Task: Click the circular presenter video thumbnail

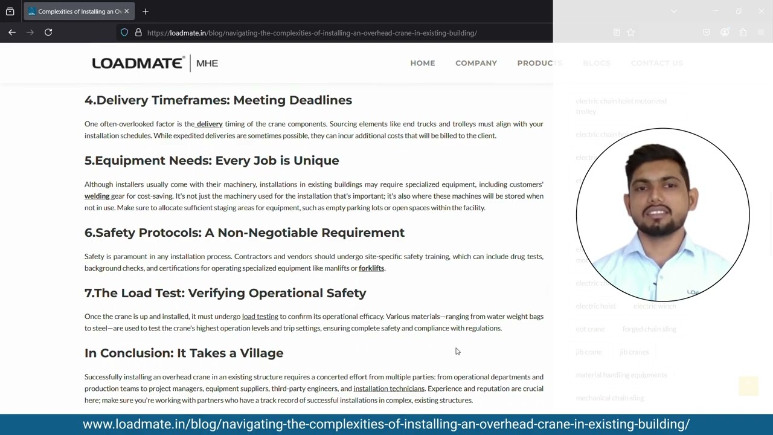Action: (x=663, y=214)
